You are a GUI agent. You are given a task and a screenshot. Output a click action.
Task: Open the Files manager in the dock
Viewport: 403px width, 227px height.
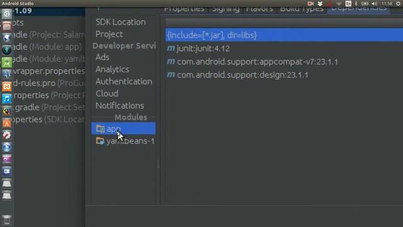click(x=7, y=26)
